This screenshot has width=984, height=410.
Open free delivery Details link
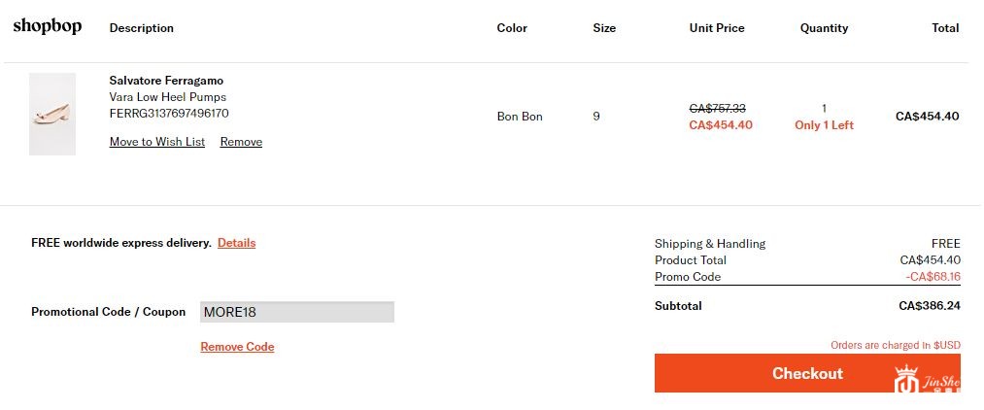[x=236, y=243]
